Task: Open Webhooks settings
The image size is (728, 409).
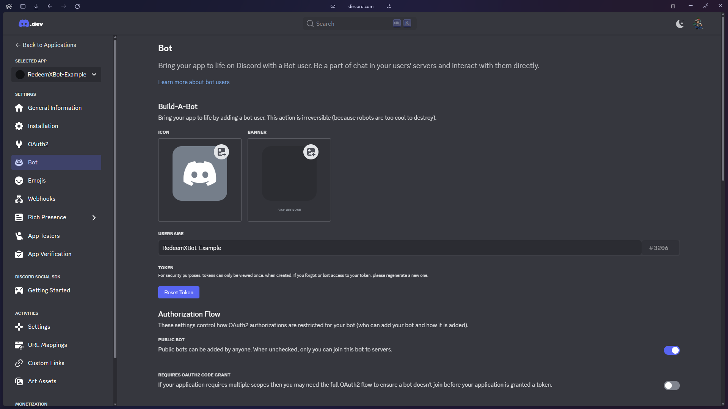Action: [x=56, y=199]
